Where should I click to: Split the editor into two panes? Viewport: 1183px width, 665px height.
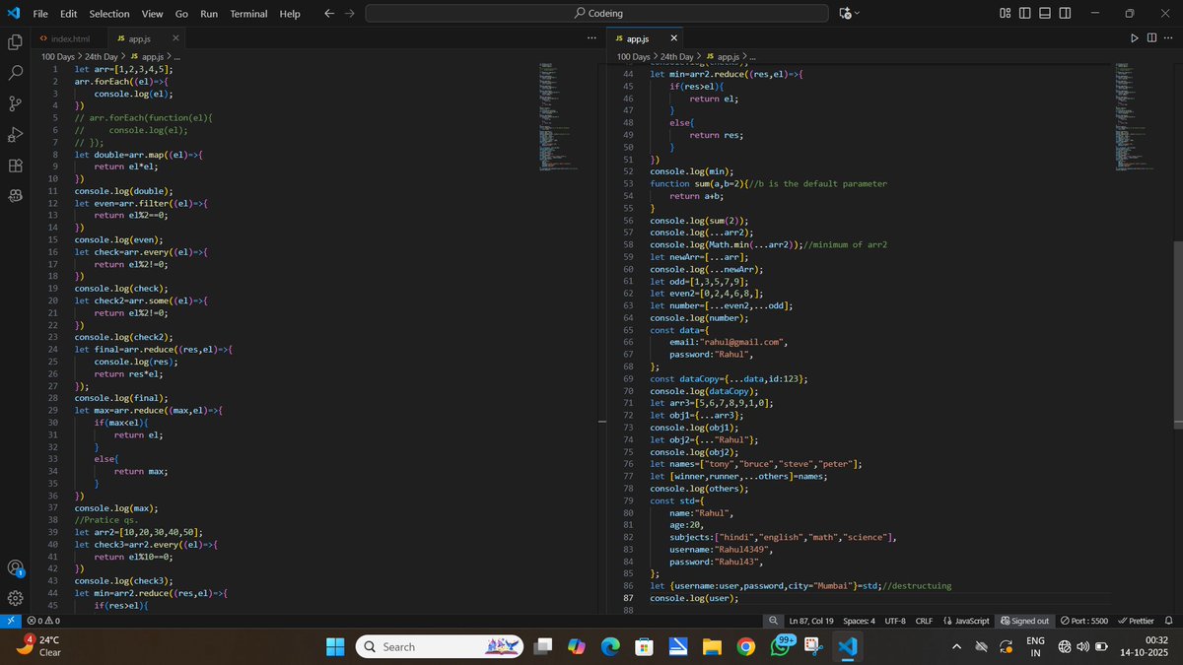pos(1153,36)
